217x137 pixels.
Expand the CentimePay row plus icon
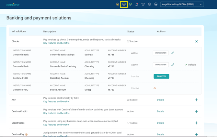(x=196, y=134)
